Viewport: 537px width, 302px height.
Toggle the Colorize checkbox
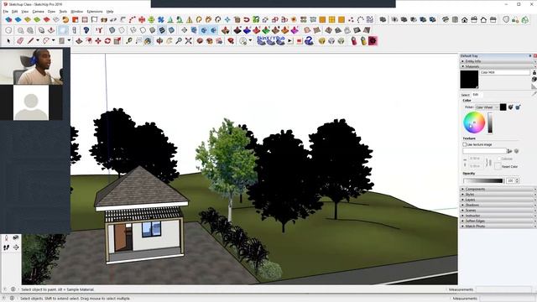pyautogui.click(x=499, y=159)
